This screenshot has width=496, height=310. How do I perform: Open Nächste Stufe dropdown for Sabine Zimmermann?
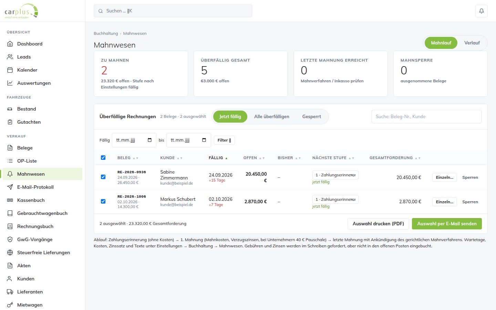[335, 175]
